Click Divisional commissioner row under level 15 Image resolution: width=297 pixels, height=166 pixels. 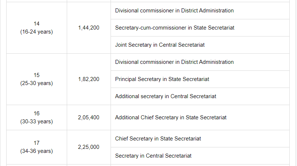coord(200,62)
